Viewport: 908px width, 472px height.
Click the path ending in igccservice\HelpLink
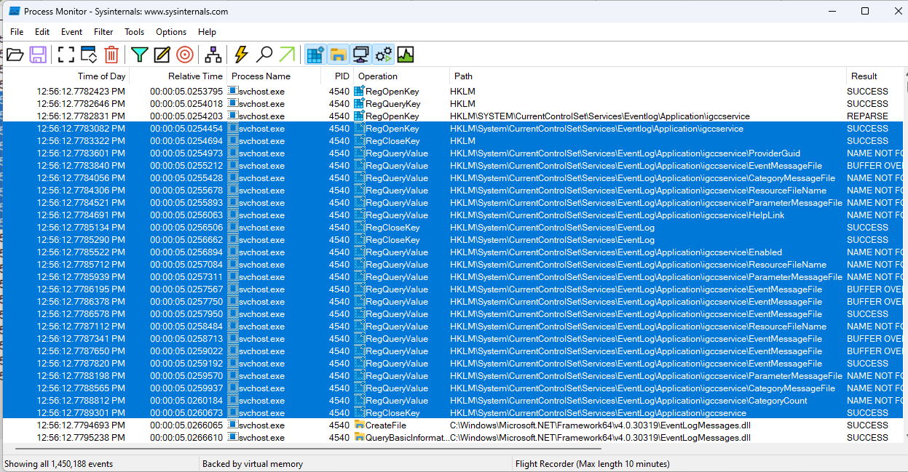(x=617, y=215)
